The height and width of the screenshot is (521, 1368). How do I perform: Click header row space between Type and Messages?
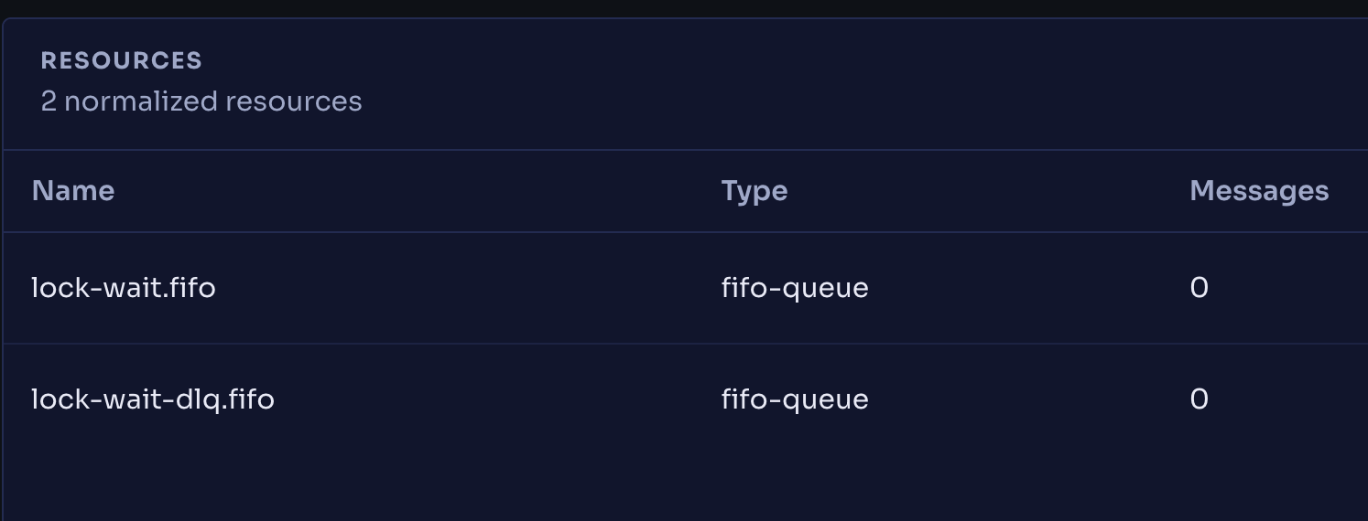click(989, 190)
